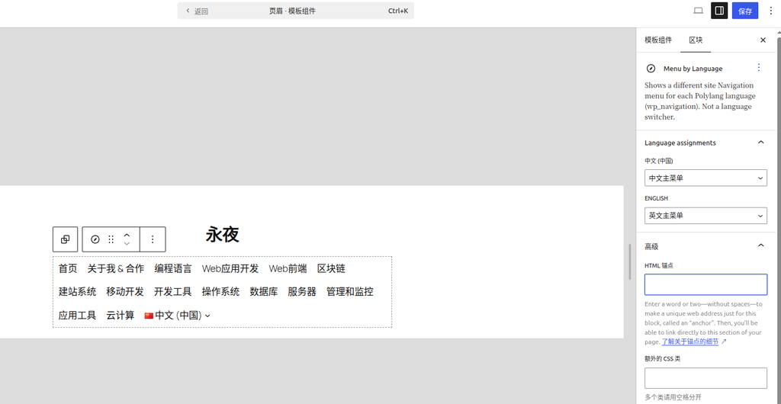Switch to the 区块 tab

[696, 40]
